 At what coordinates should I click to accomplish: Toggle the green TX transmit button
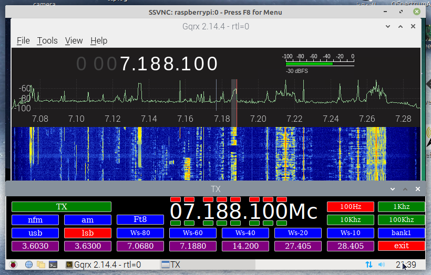click(61, 207)
